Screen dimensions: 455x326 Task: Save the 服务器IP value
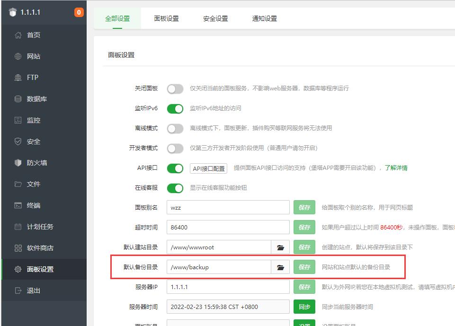tap(304, 287)
